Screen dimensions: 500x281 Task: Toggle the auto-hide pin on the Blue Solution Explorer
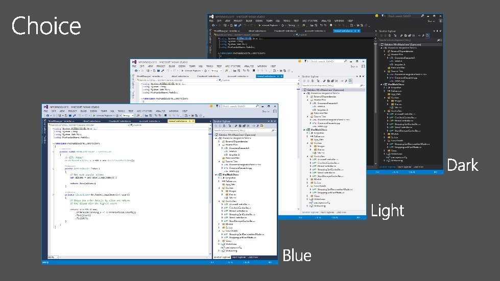point(272,121)
